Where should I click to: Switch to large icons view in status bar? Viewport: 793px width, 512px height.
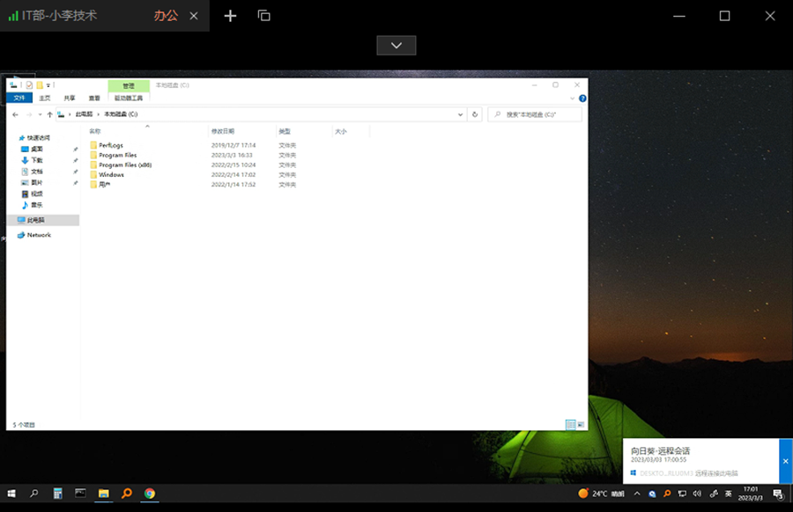point(581,425)
